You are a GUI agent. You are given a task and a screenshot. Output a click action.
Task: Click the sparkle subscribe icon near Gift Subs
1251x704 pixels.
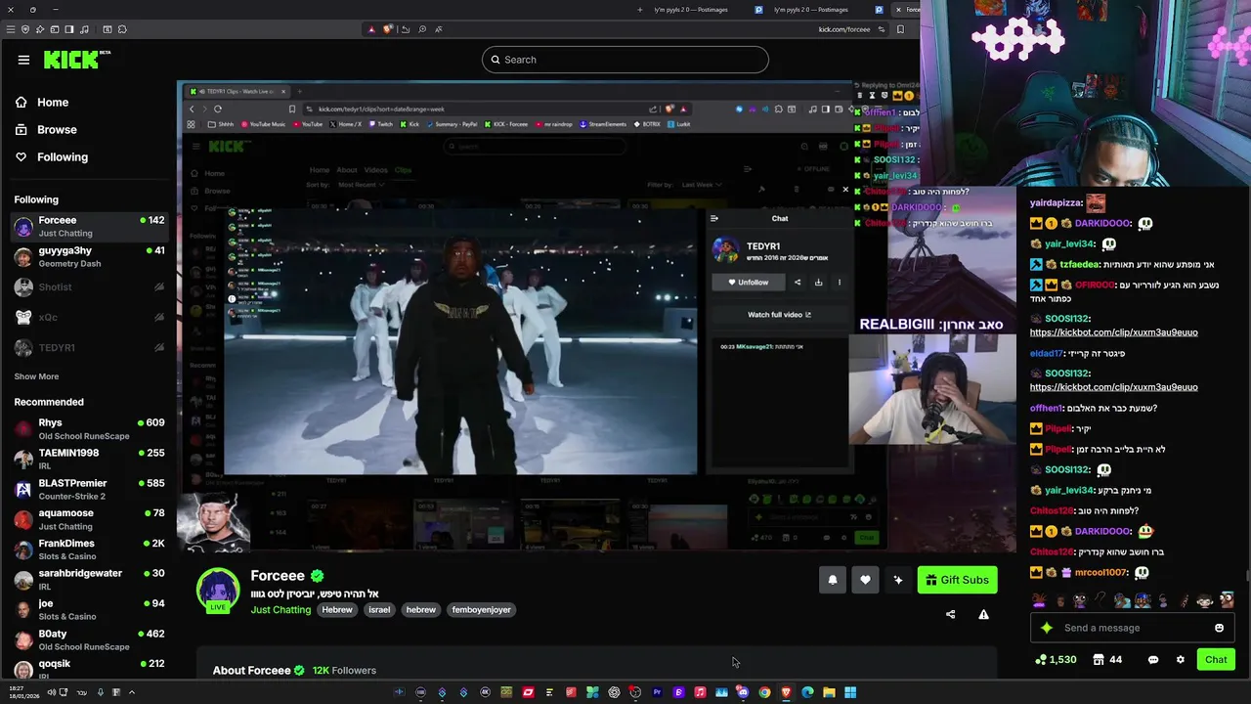click(898, 580)
